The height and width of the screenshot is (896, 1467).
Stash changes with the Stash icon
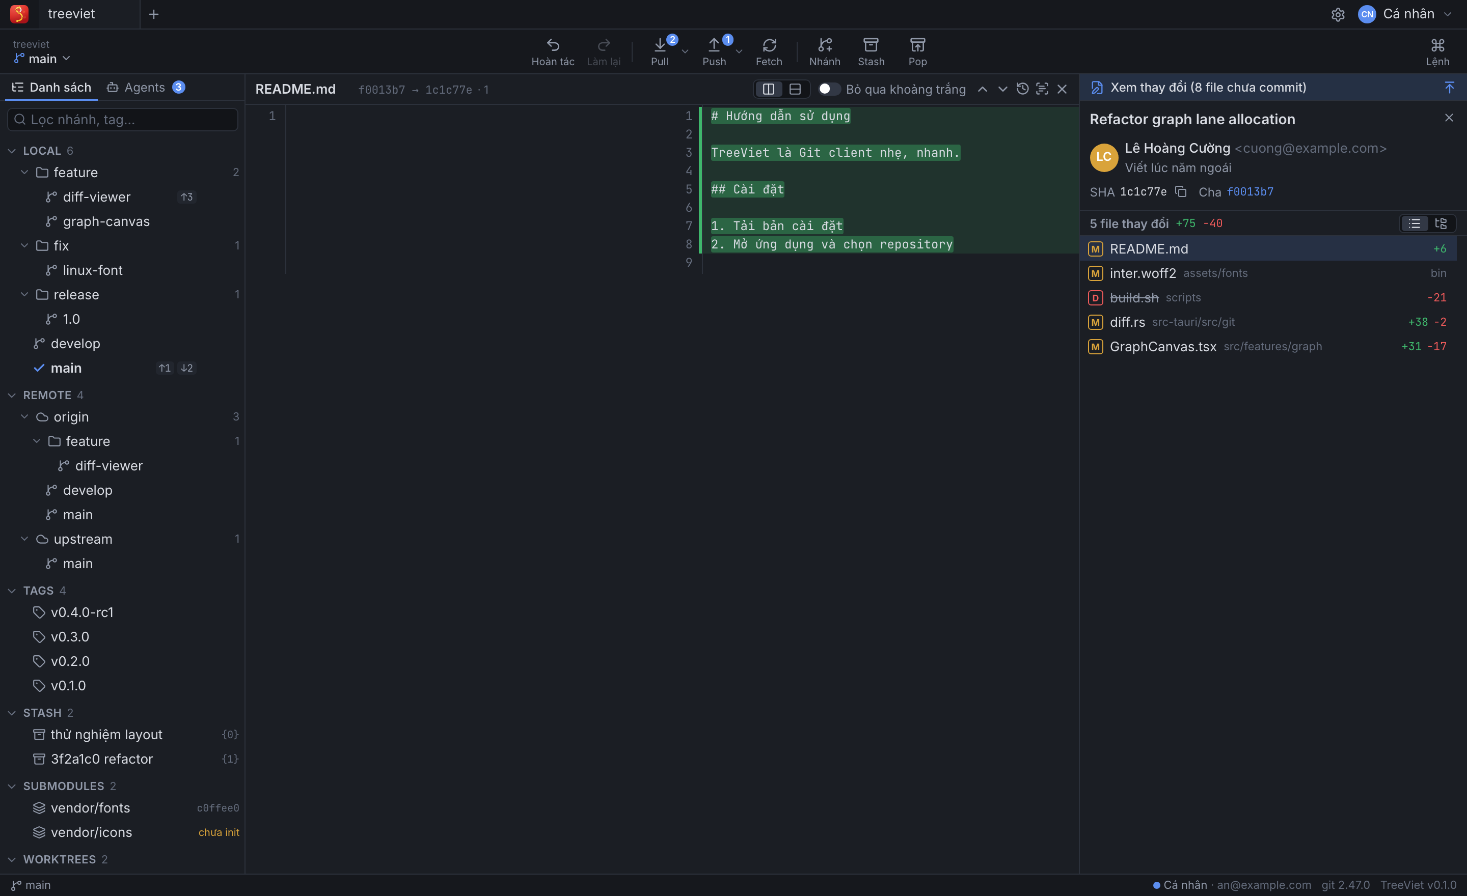871,52
